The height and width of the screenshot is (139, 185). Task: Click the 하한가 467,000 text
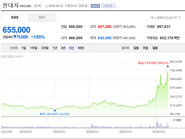click(x=124, y=38)
